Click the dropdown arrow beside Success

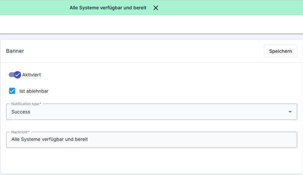pos(290,112)
